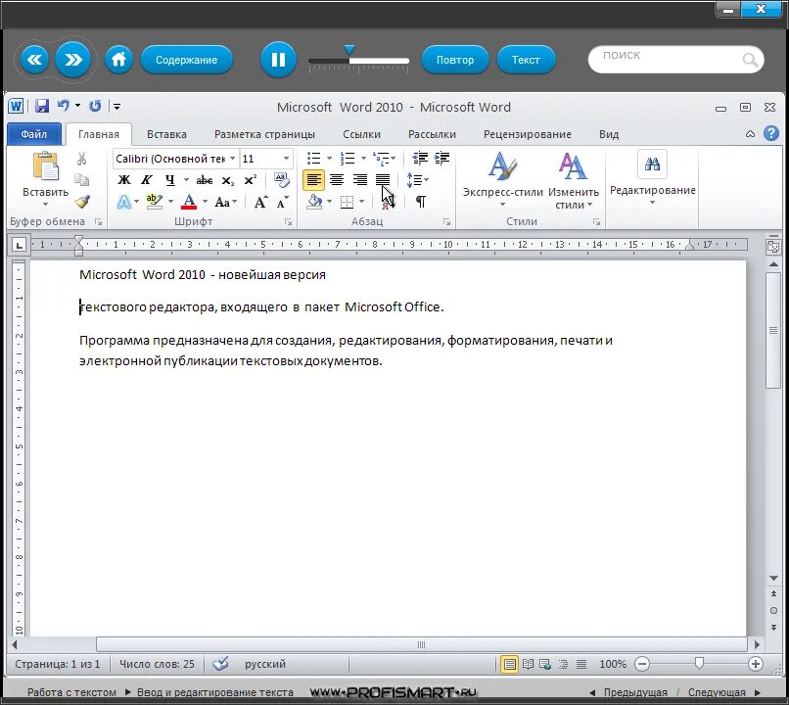The image size is (789, 705).
Task: Click the home icon in player bar
Action: [x=118, y=60]
